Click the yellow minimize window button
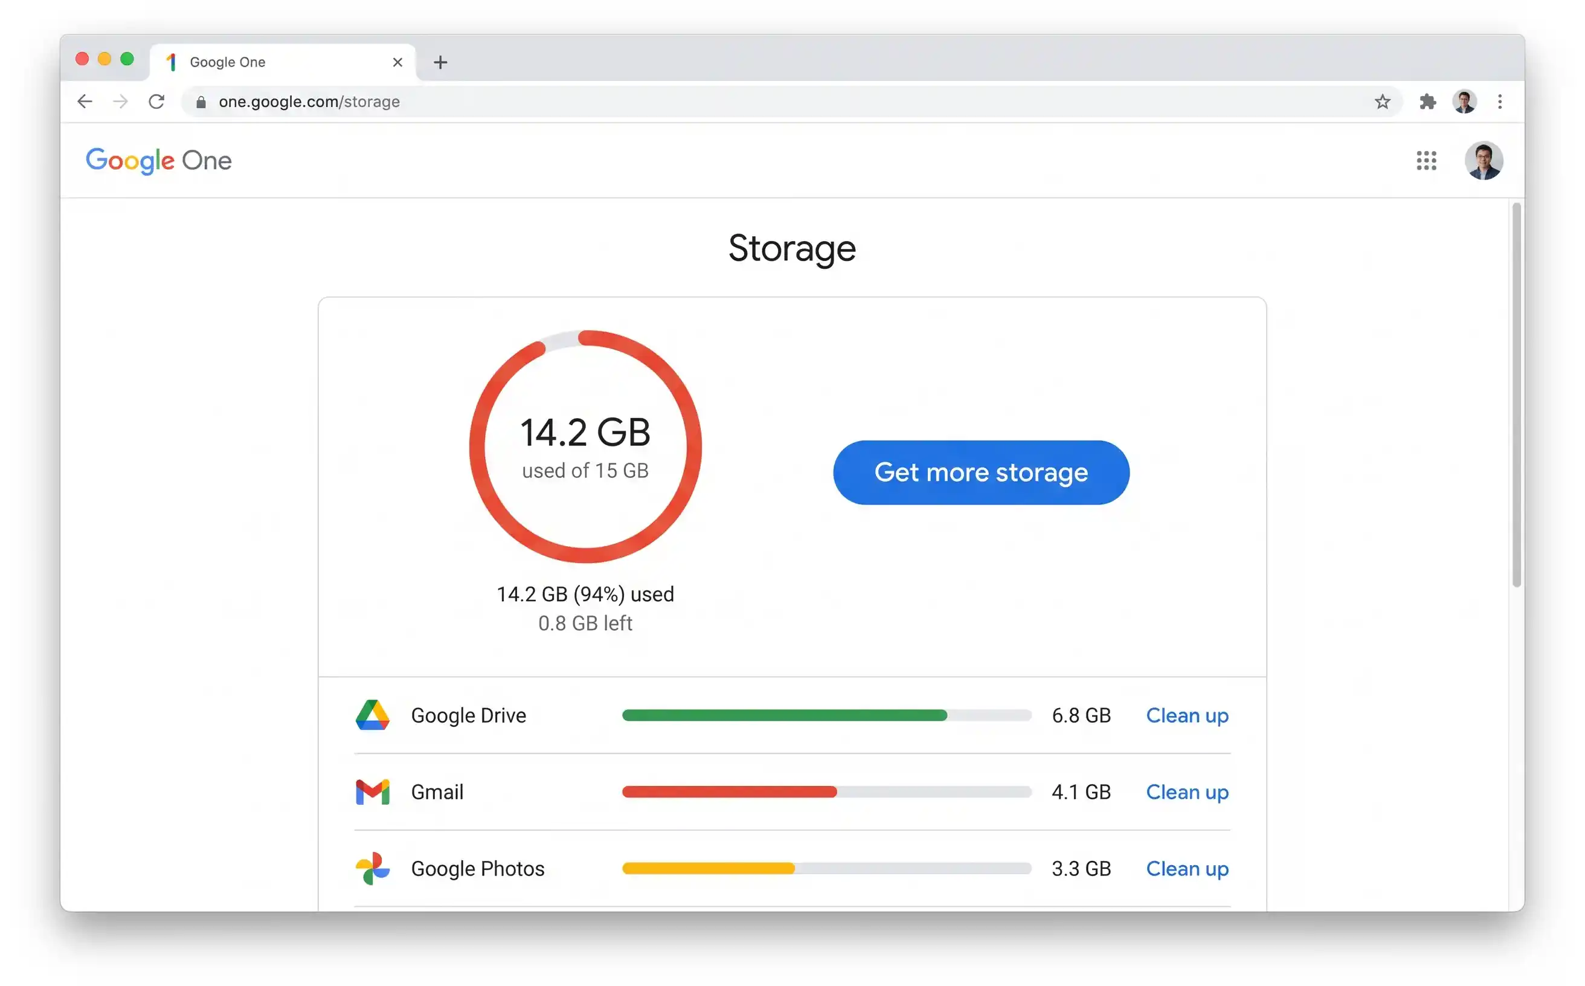Viewport: 1585px width, 986px height. point(104,59)
